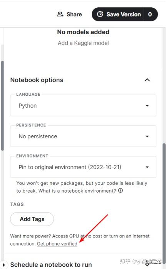Click the Python language field text
166x269 pixels.
pos(28,106)
